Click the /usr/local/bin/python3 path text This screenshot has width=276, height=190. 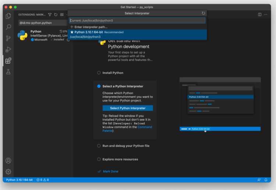tap(85, 37)
